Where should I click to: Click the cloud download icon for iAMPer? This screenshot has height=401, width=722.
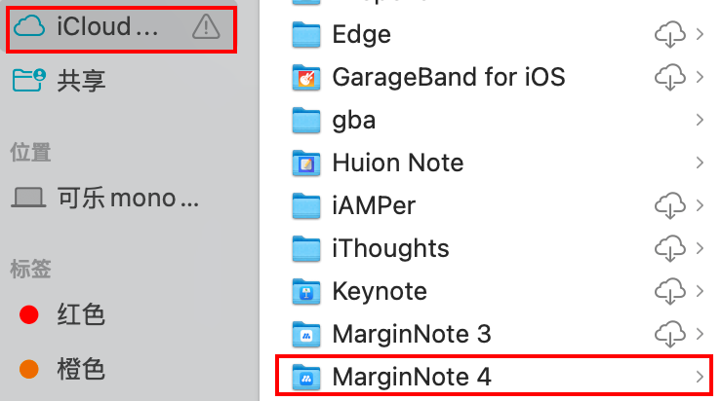tap(670, 205)
